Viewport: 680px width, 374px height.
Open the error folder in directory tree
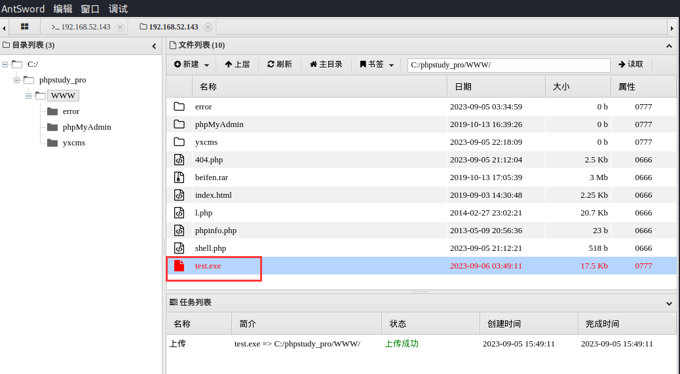[x=71, y=111]
